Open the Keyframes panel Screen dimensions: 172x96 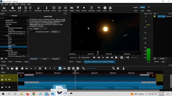pos(91,9)
